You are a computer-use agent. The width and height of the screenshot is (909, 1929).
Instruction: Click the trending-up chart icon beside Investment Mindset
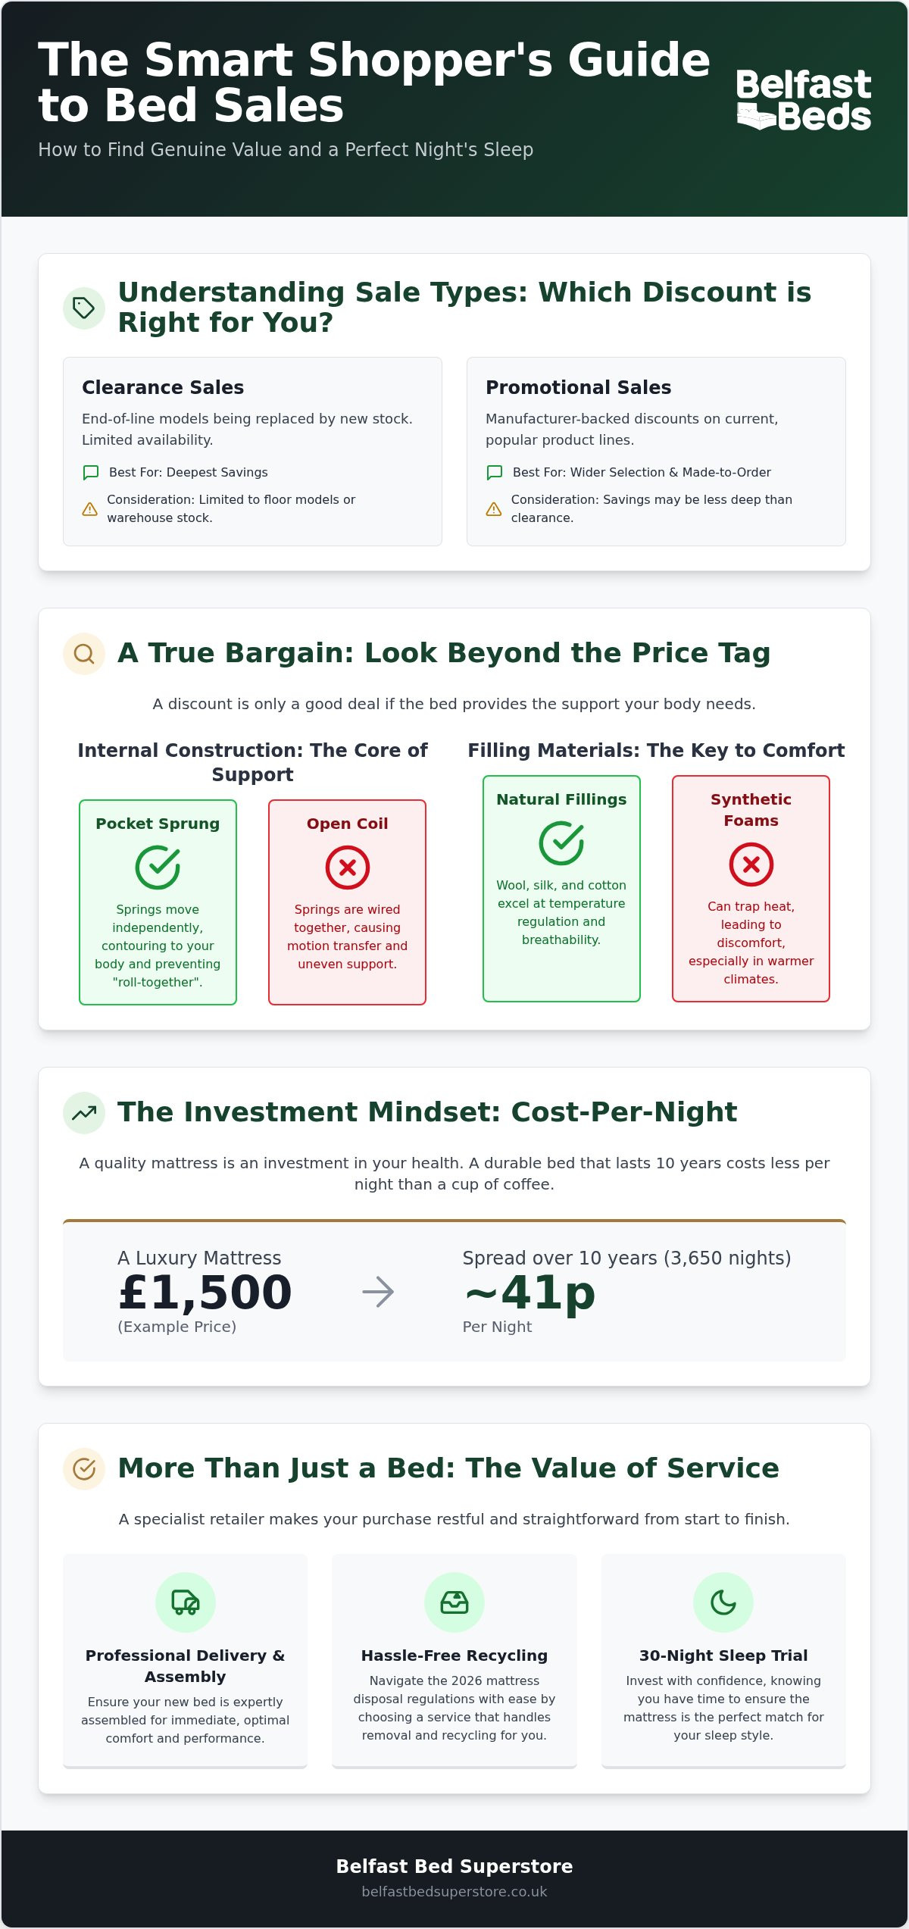[84, 1112]
